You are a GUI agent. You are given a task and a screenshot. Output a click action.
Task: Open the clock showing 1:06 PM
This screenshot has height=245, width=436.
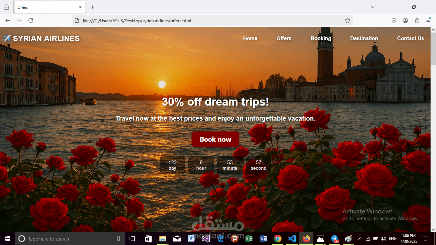(409, 239)
